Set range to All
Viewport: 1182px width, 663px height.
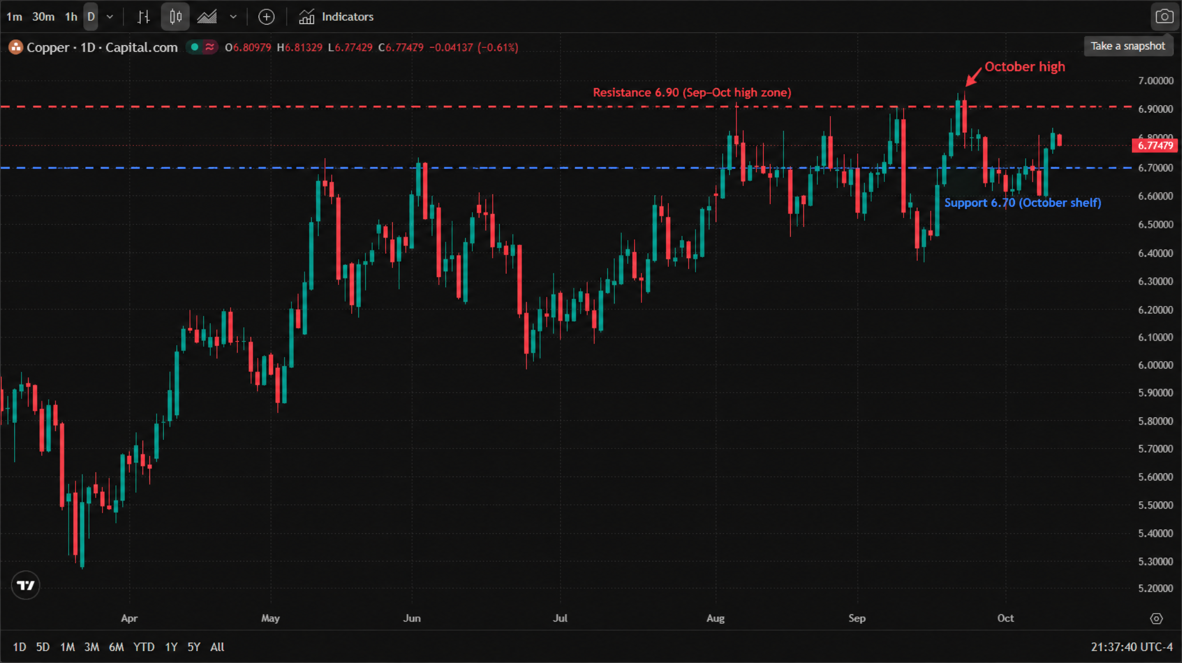pos(217,647)
